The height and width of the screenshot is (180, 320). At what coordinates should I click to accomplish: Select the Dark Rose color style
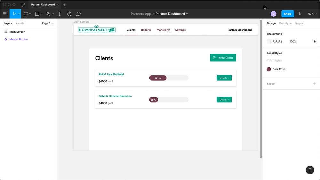(x=276, y=69)
